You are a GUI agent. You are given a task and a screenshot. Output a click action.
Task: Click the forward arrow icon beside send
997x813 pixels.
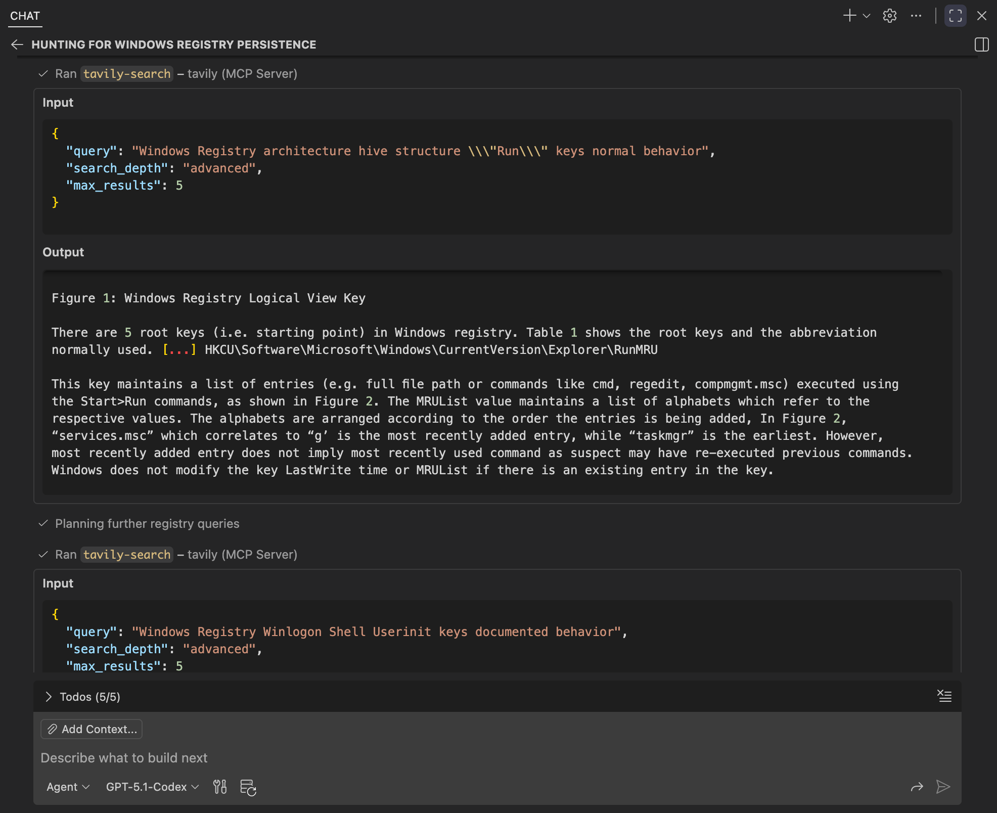[x=917, y=787]
